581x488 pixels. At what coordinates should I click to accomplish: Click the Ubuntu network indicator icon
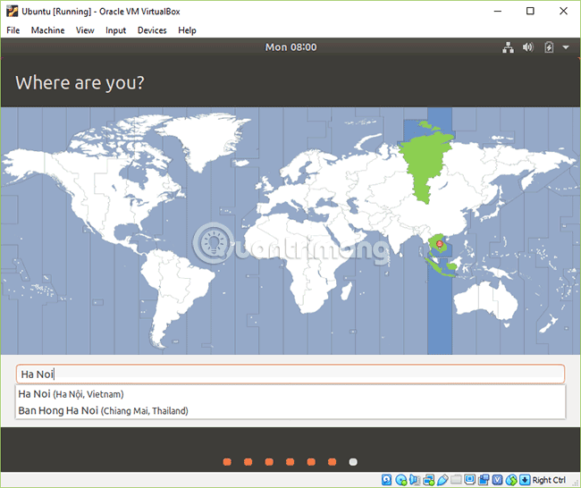[x=508, y=47]
